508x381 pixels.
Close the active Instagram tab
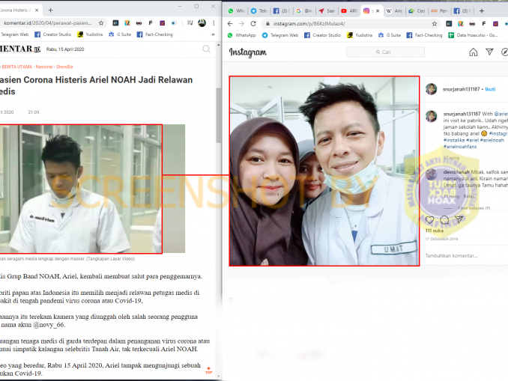(x=378, y=11)
